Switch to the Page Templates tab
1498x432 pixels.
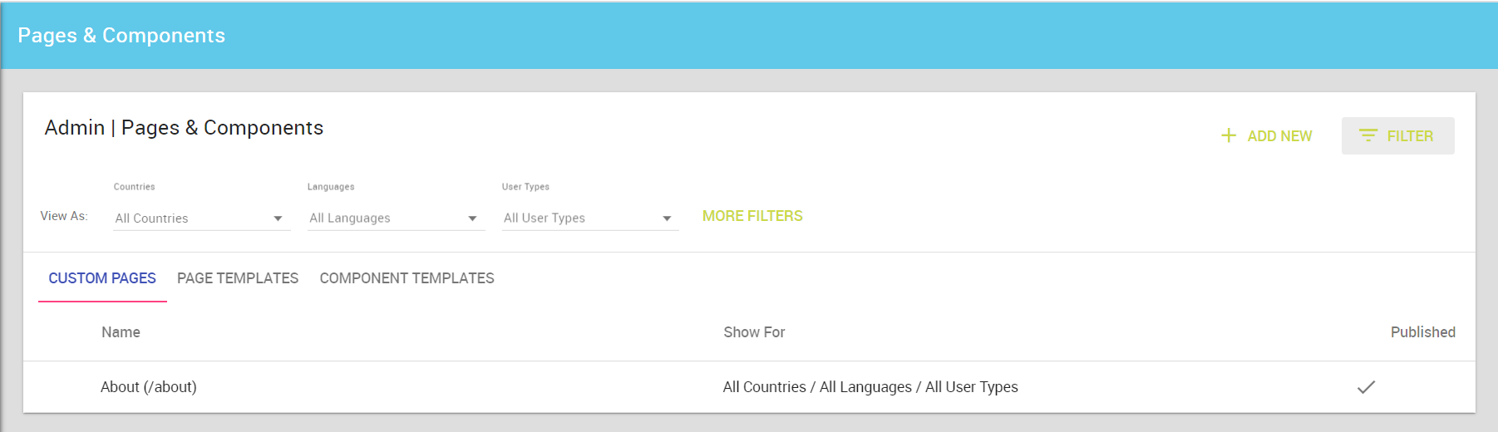238,278
